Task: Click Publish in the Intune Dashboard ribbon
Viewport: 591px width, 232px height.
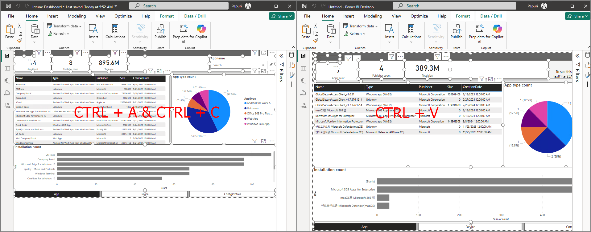Action: point(160,32)
